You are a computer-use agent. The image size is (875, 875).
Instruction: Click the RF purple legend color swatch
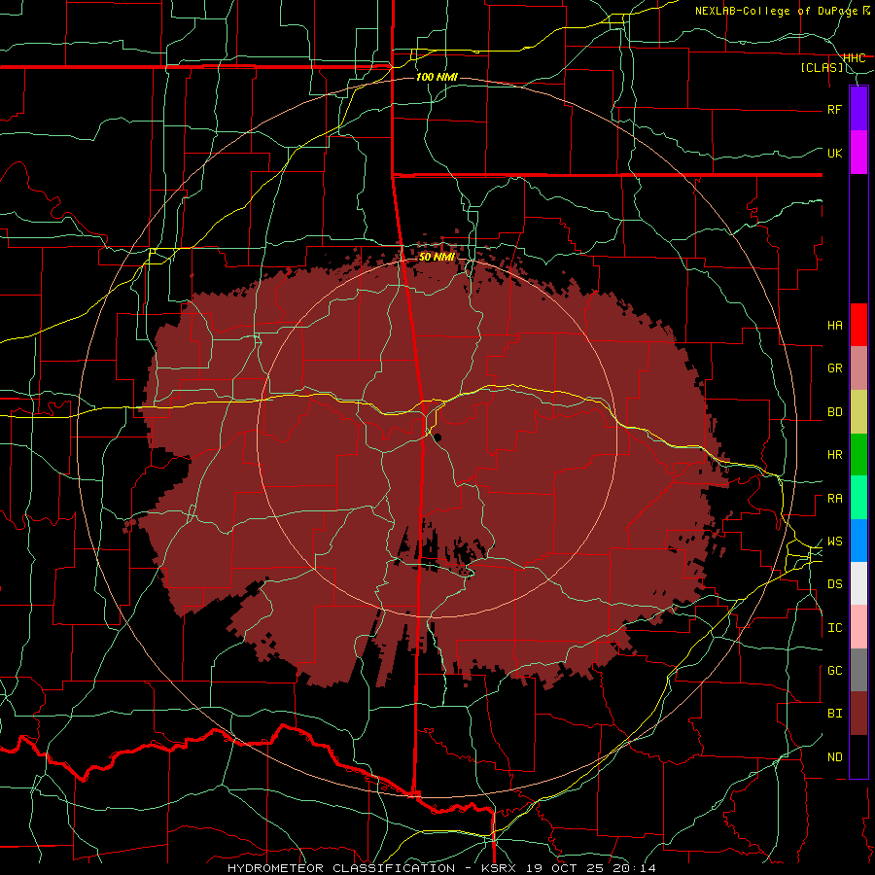click(x=858, y=109)
